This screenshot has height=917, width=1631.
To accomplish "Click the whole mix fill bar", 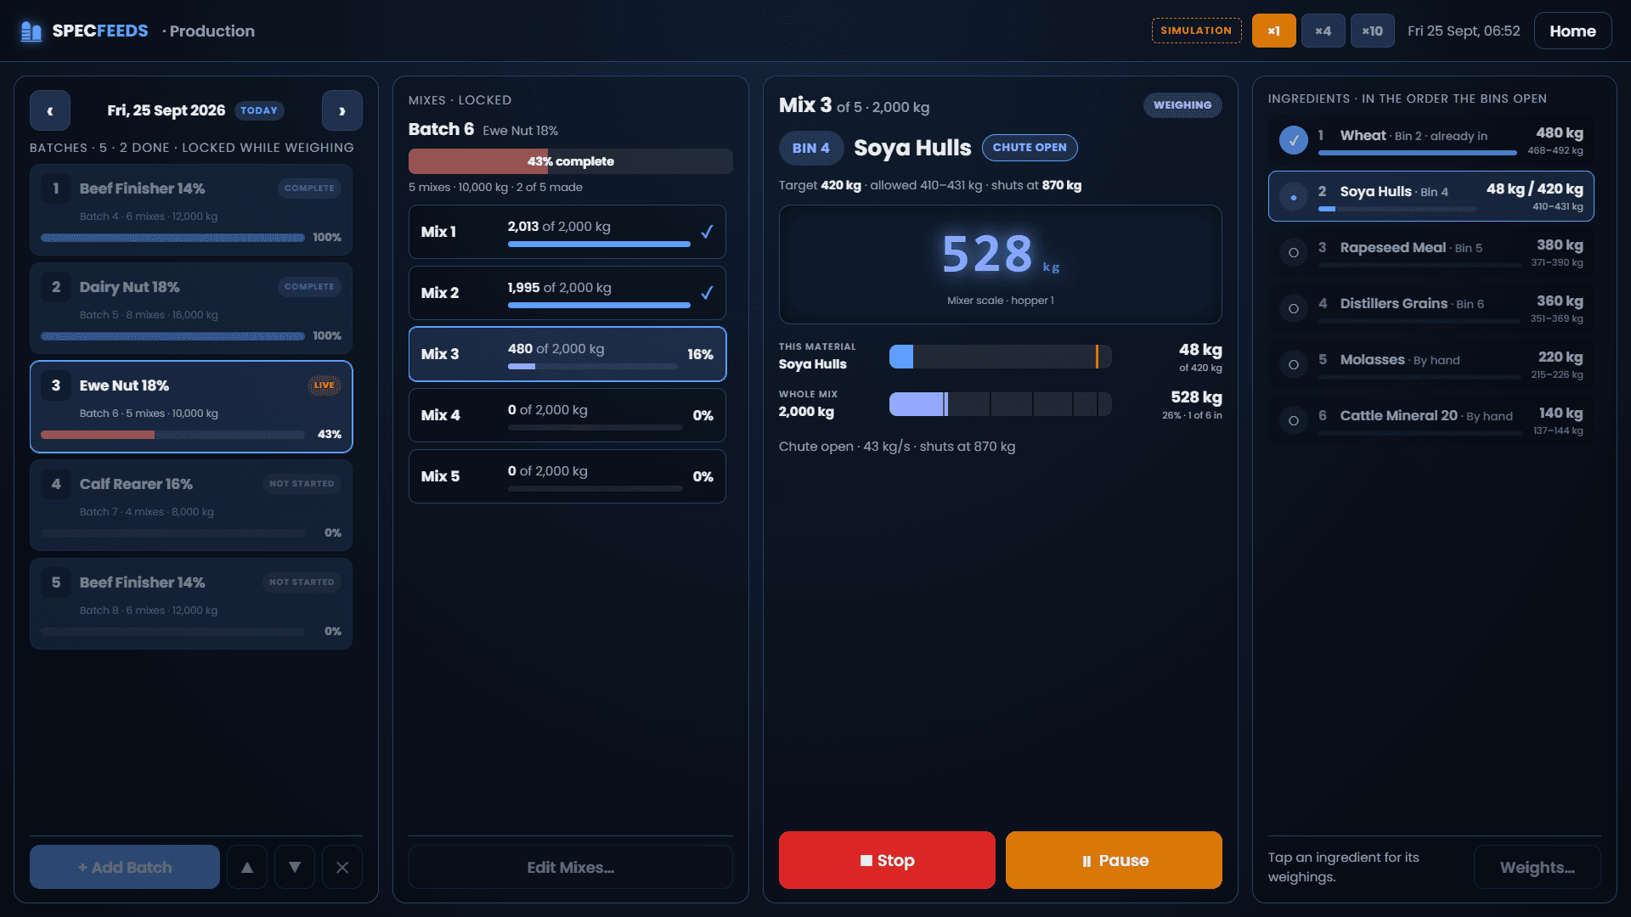I will [x=1000, y=404].
